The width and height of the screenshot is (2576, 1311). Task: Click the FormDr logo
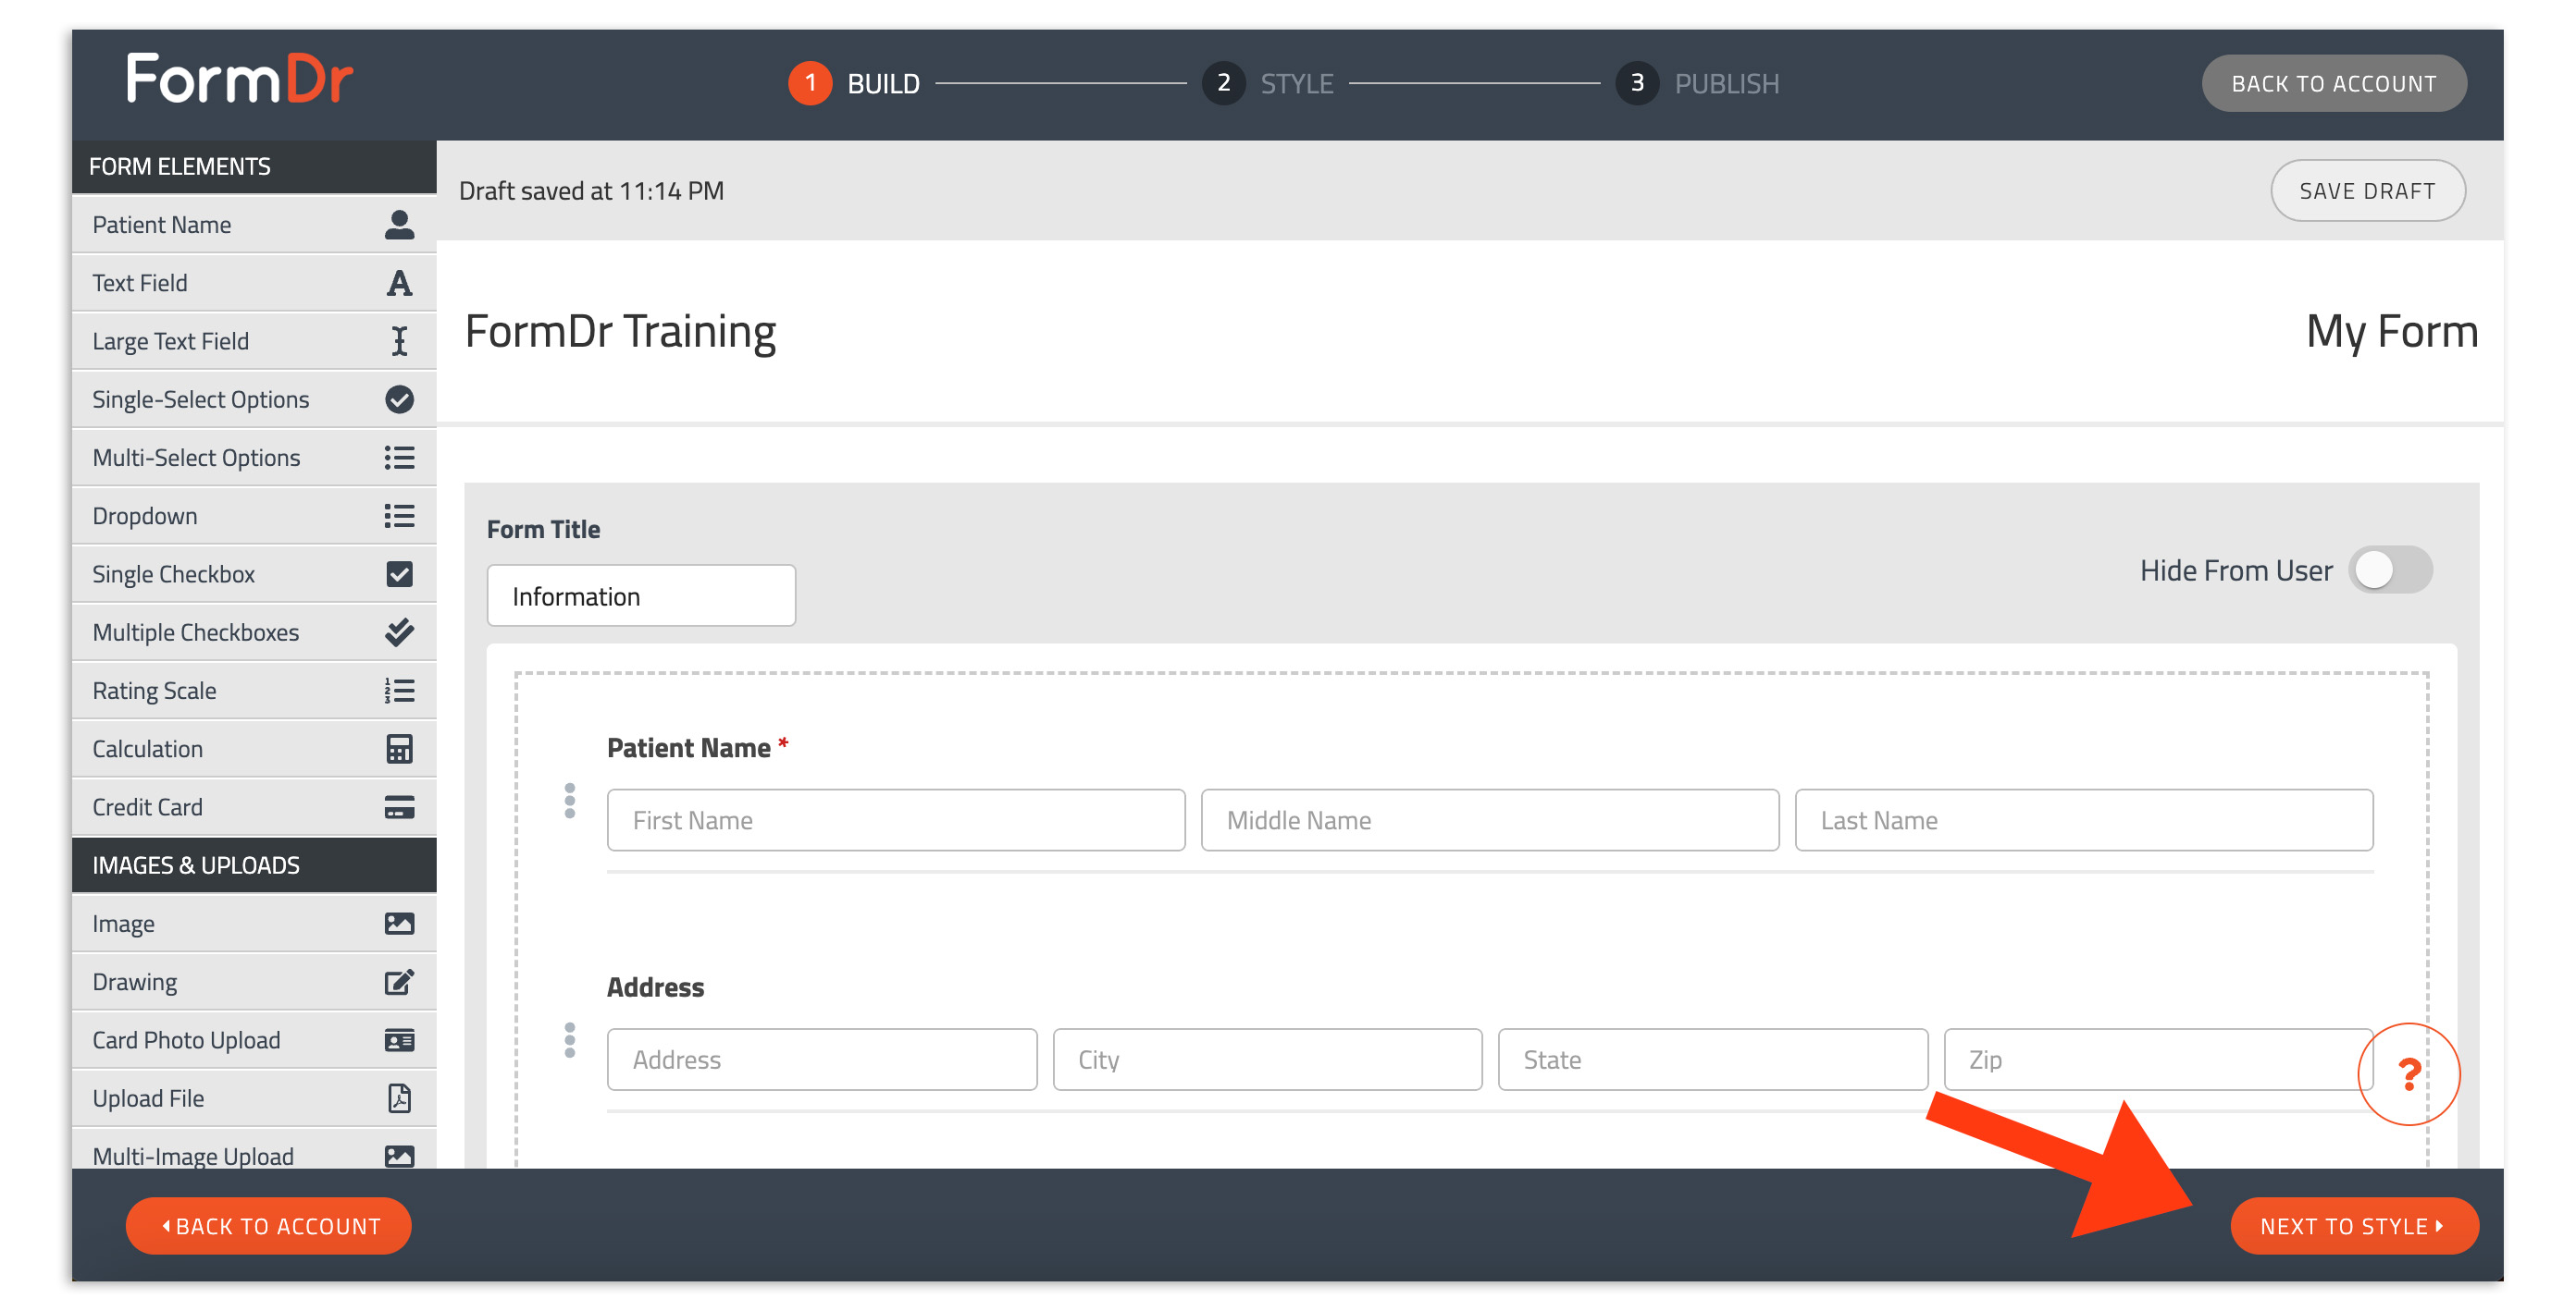[239, 78]
